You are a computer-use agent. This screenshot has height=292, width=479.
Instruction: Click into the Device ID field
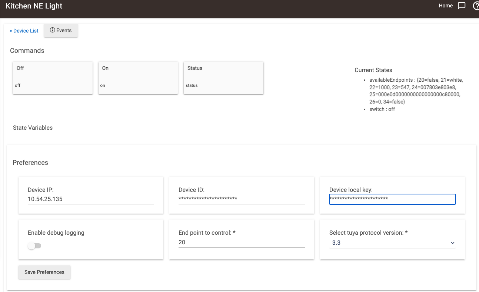coord(242,199)
